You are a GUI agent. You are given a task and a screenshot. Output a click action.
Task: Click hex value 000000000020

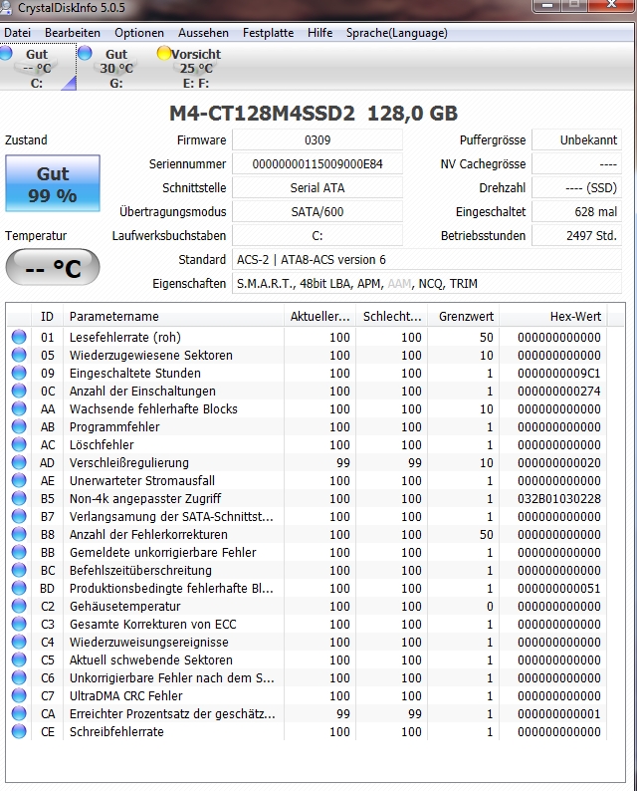point(559,462)
